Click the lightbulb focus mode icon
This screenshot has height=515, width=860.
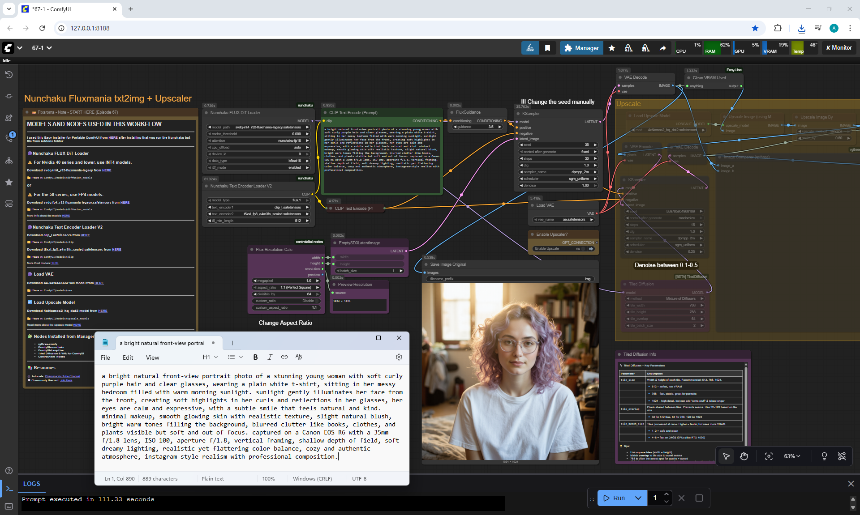[x=824, y=456]
